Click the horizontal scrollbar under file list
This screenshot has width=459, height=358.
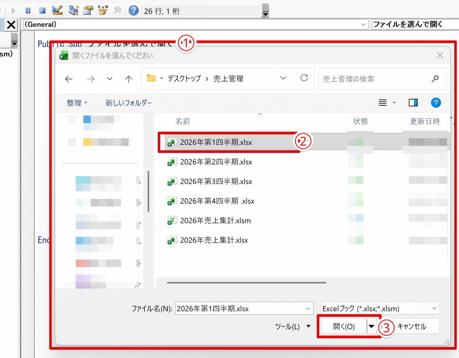[246, 283]
